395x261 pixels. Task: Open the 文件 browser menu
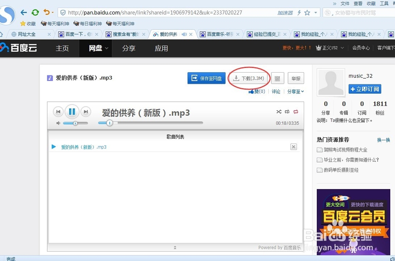pyautogui.click(x=345, y=3)
